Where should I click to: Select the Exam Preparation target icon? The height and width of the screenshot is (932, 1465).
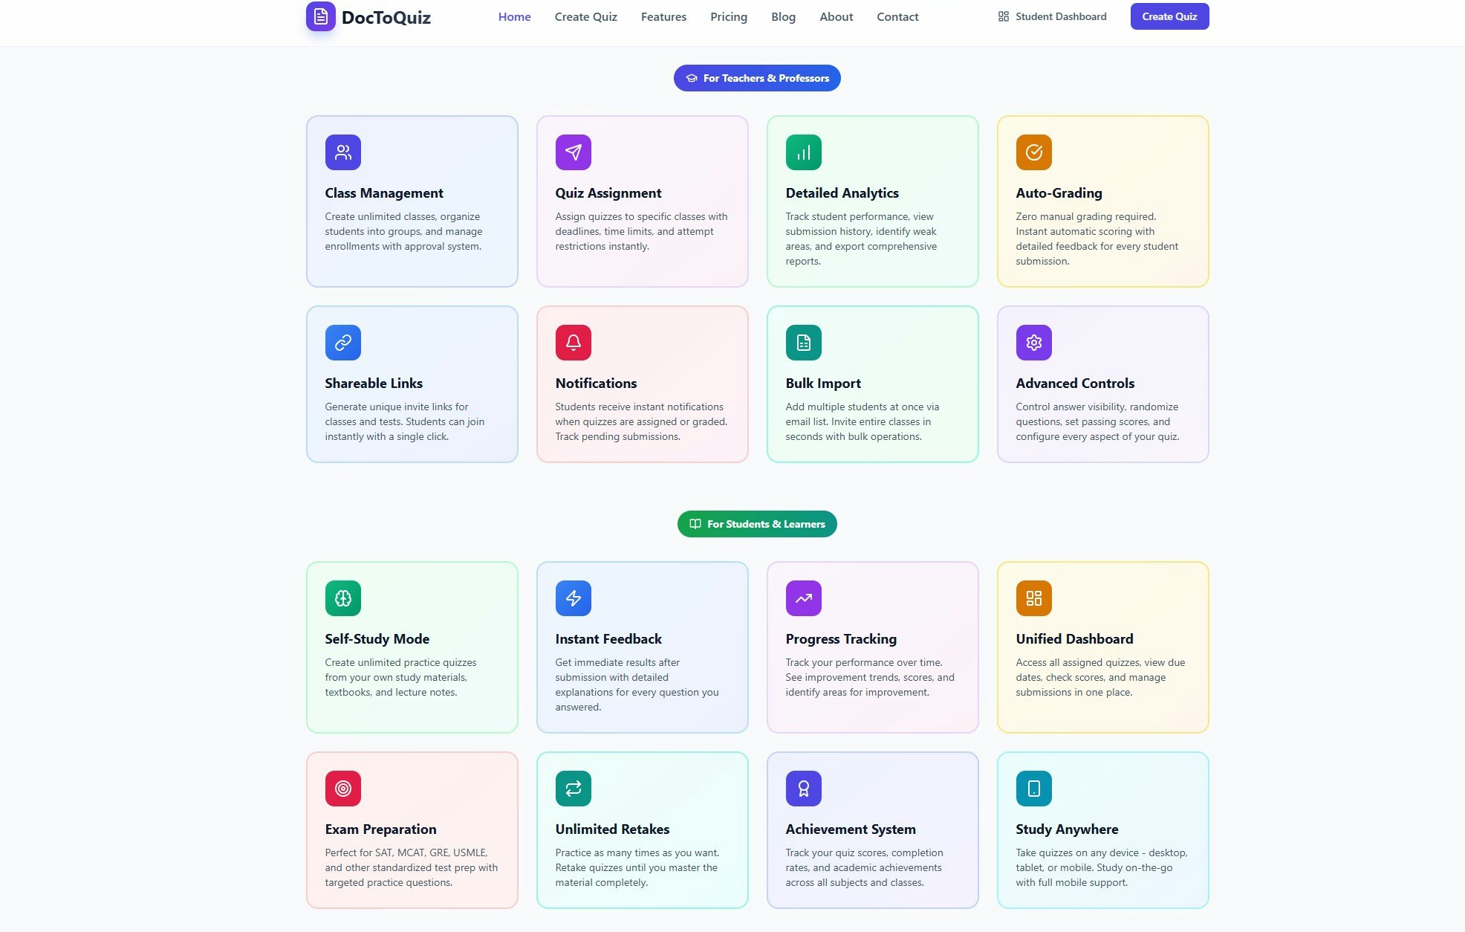[342, 789]
